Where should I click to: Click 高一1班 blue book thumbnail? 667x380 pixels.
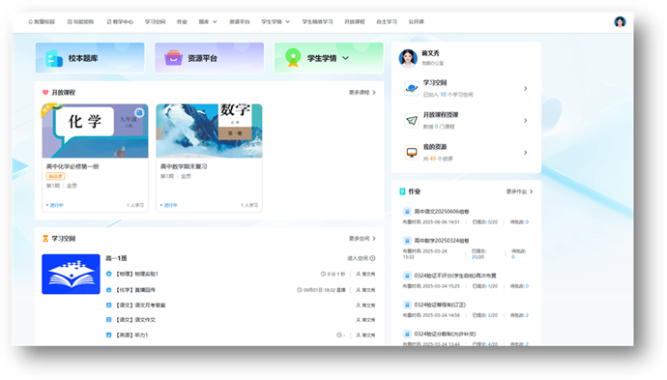(71, 274)
